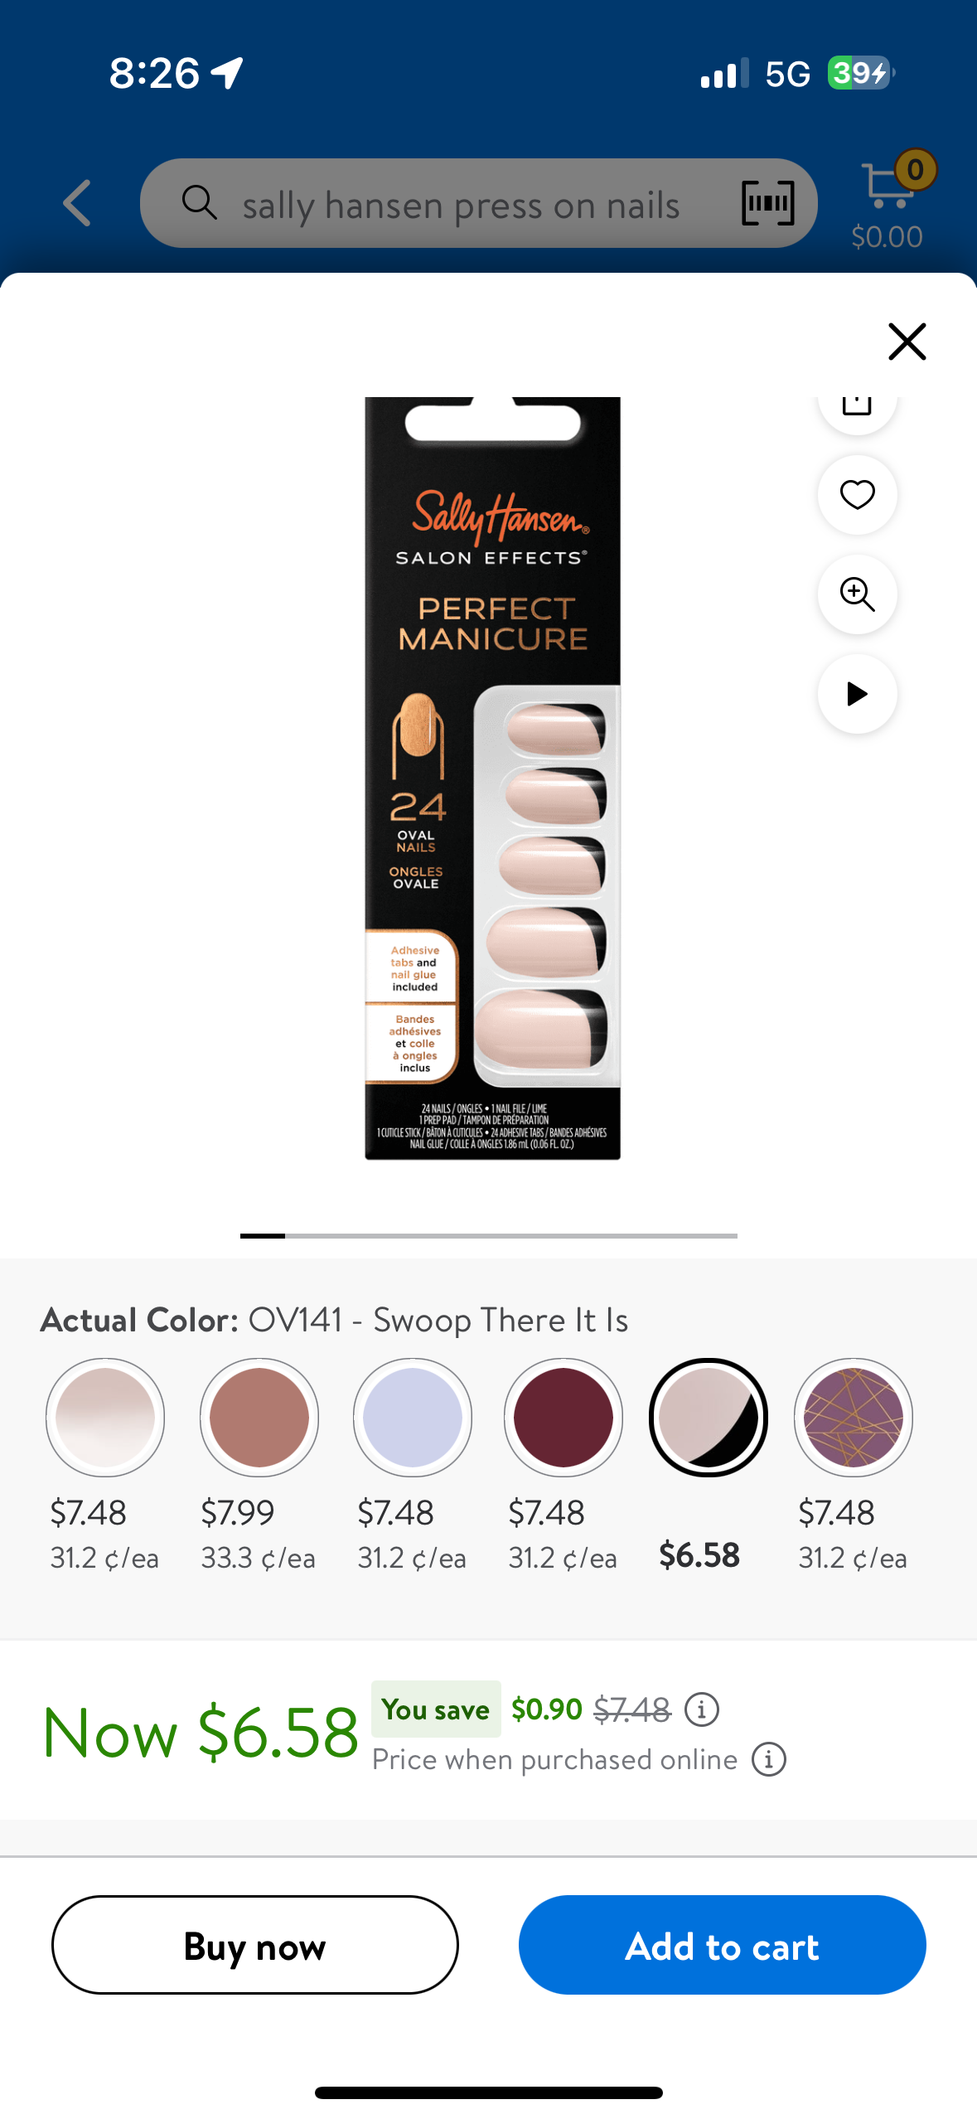Choose the dusty rose swatch priced $7.99

pyautogui.click(x=259, y=1418)
